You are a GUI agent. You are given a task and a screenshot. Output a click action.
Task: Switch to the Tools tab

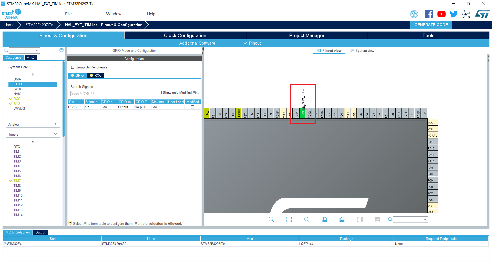[428, 35]
